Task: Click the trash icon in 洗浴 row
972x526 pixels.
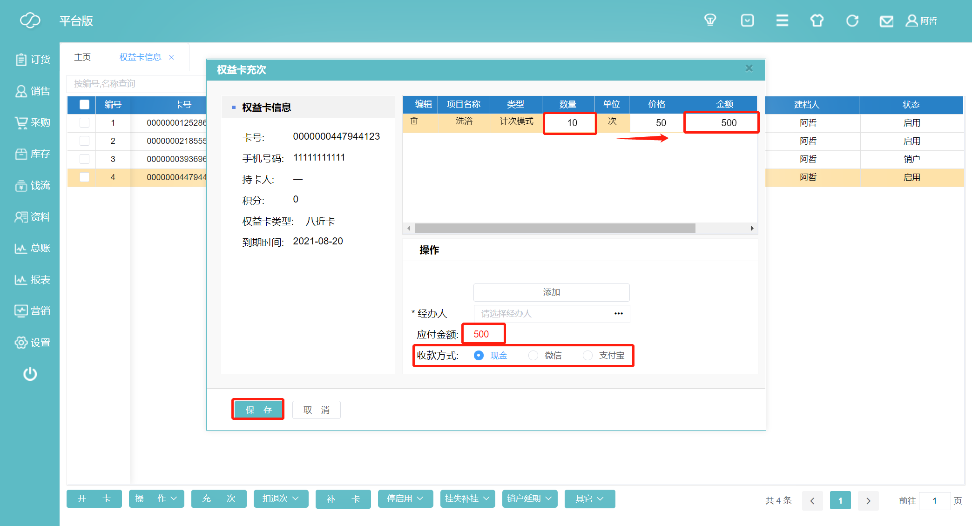Action: [414, 121]
